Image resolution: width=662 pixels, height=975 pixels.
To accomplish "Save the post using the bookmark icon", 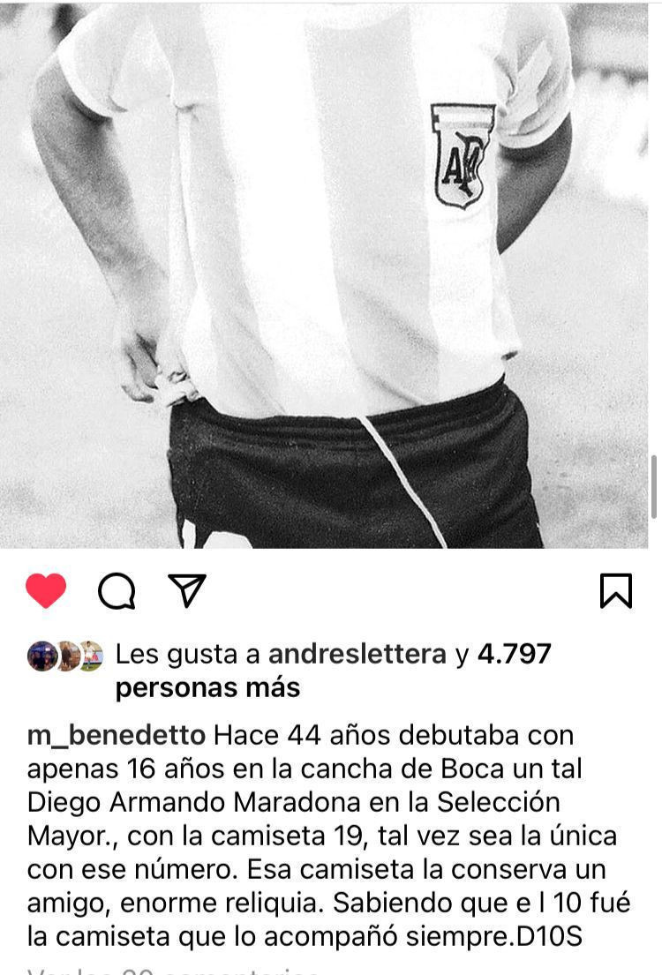I will click(x=616, y=590).
